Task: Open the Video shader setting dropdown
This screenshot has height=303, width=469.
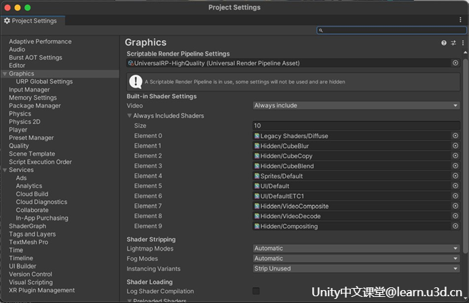Action: pos(356,105)
